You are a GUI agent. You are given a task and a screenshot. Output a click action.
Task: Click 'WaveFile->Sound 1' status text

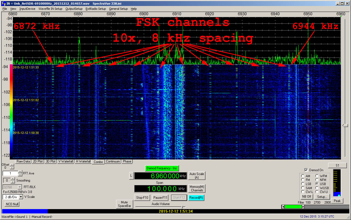[14, 217]
